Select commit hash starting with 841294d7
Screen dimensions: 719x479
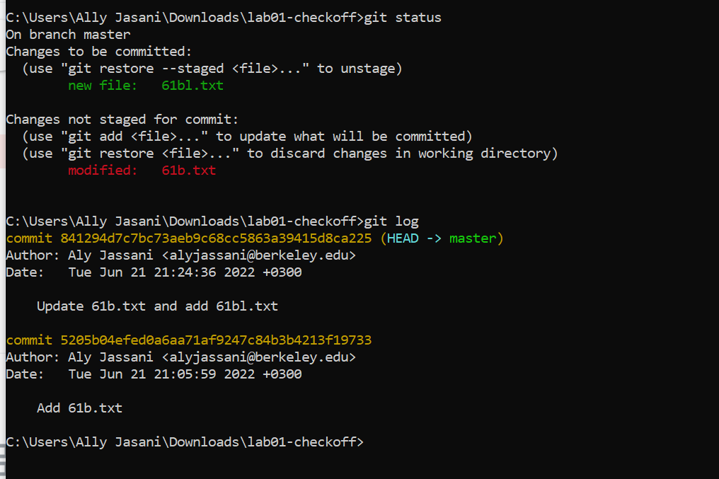tap(216, 238)
